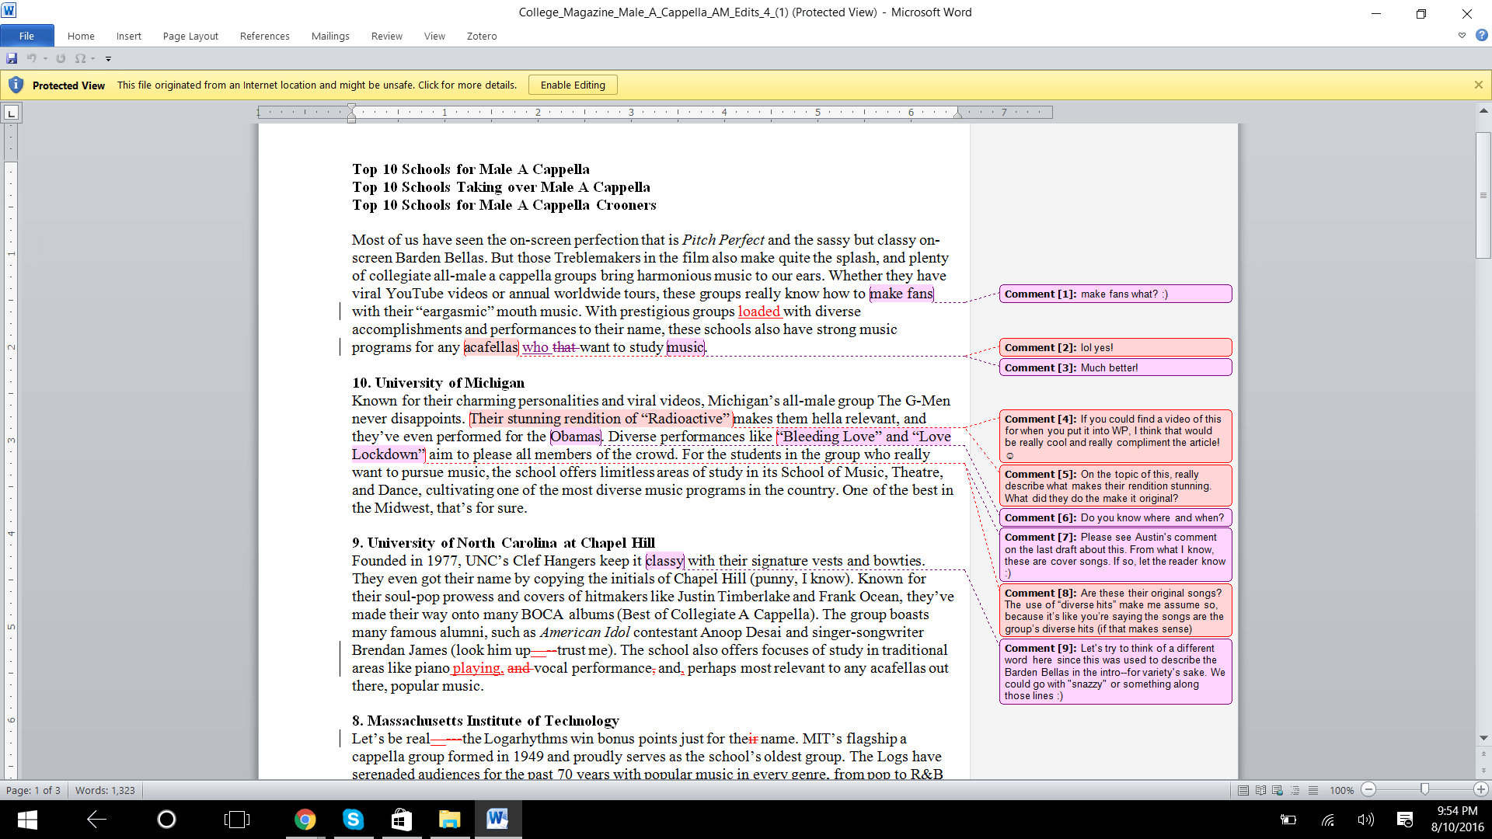The height and width of the screenshot is (839, 1492).
Task: Click the Undo arrow icon
Action: 31,58
